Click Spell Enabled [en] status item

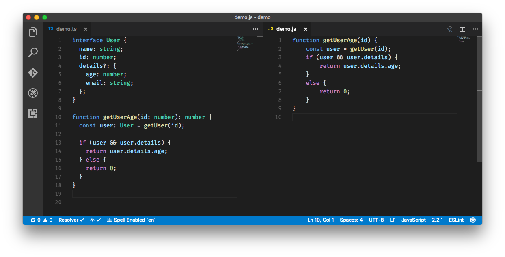click(x=131, y=220)
